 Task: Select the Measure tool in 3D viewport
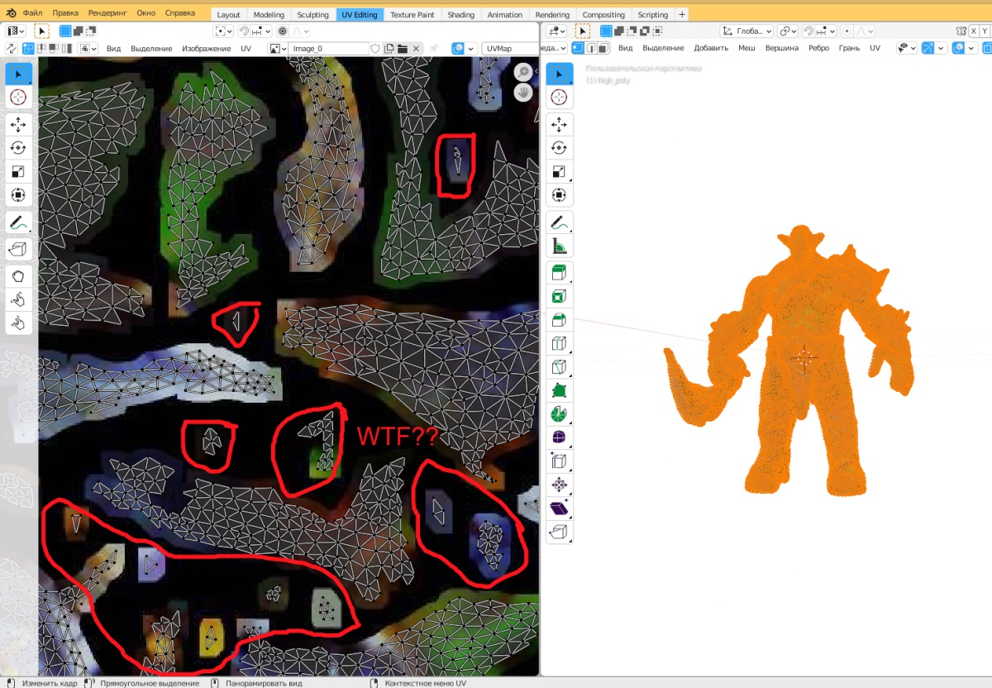[559, 246]
